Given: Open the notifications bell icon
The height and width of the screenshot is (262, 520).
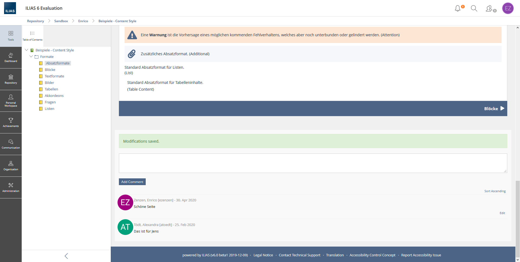Looking at the screenshot, I should (x=458, y=8).
